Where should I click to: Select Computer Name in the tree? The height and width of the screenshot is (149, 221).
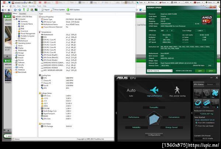27,24
